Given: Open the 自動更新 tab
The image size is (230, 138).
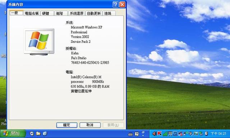Looking at the screenshot, I should [94, 13].
